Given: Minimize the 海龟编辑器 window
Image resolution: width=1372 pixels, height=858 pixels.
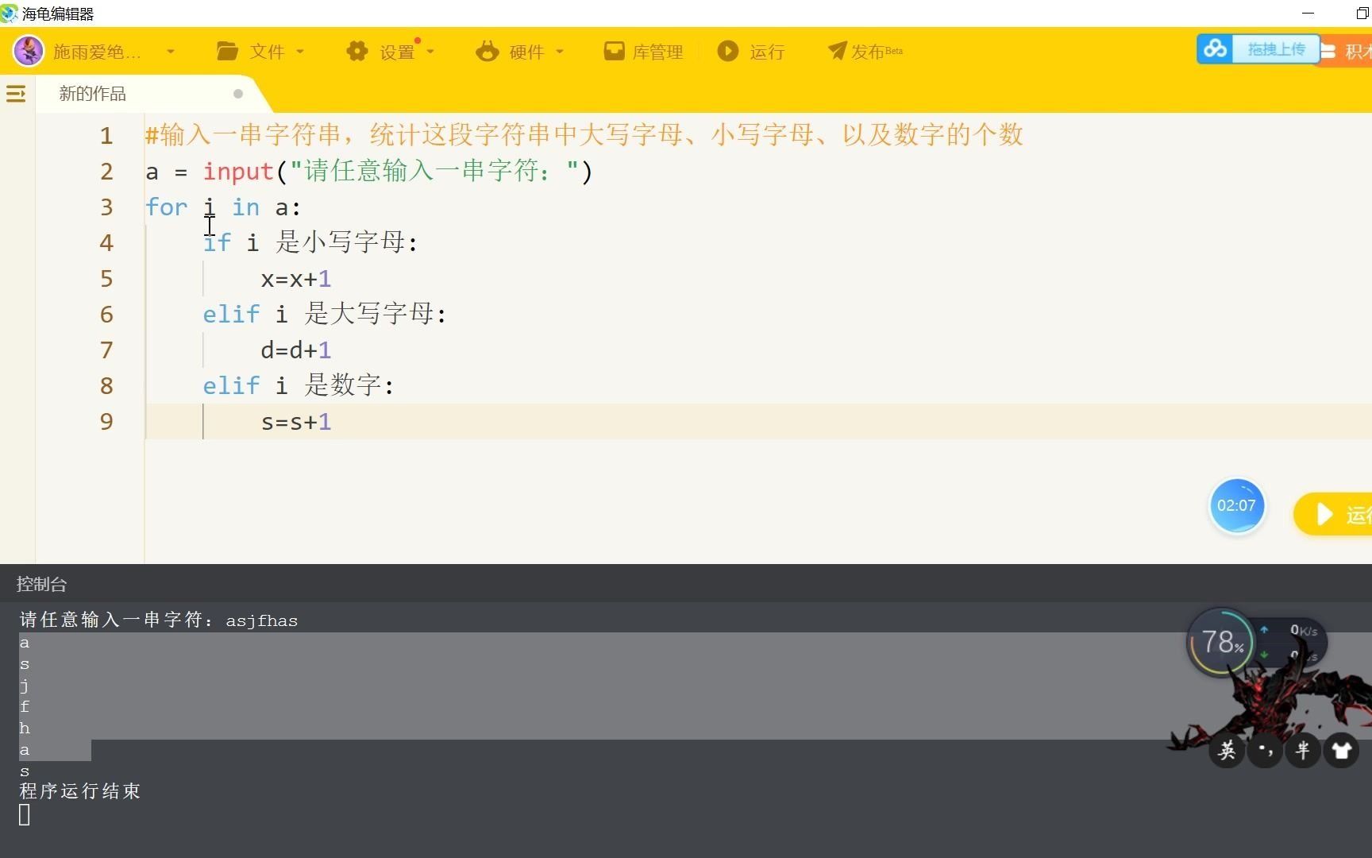Looking at the screenshot, I should coord(1308,14).
